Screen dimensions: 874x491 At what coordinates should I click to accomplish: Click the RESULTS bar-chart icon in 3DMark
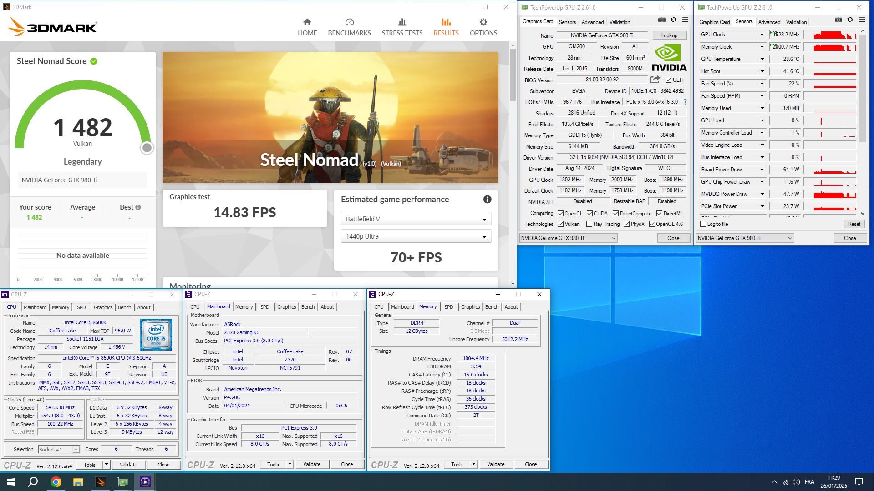(x=446, y=22)
